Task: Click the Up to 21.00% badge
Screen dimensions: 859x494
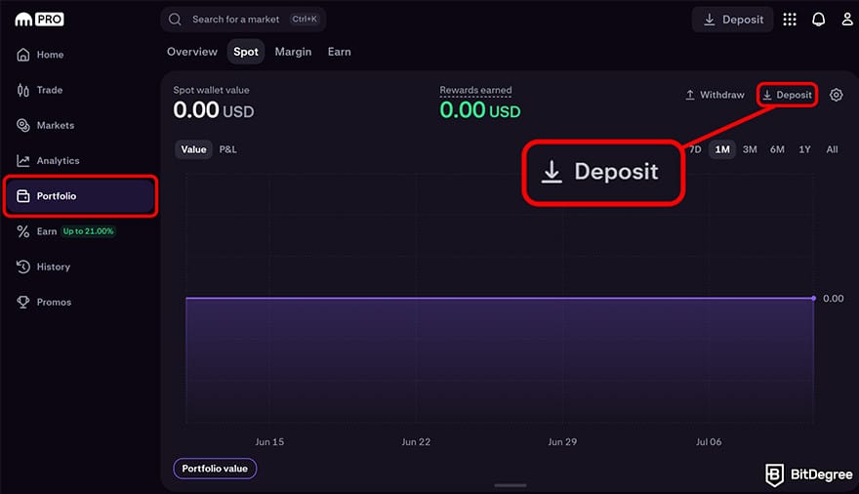Action: click(x=88, y=231)
